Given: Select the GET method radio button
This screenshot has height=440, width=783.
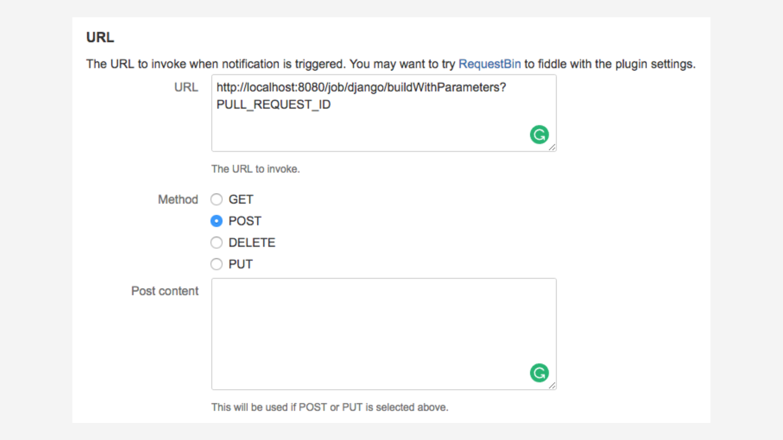Looking at the screenshot, I should (x=217, y=200).
